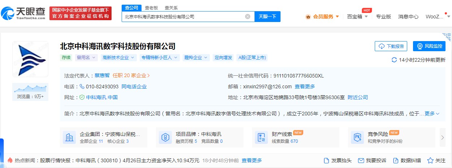The image size is (452, 168).
Task: Show next info cards with right arrow
Action: (443, 137)
